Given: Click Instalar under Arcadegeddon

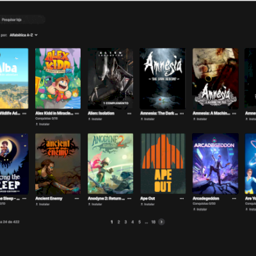Looking at the screenshot, I should pos(200,209).
